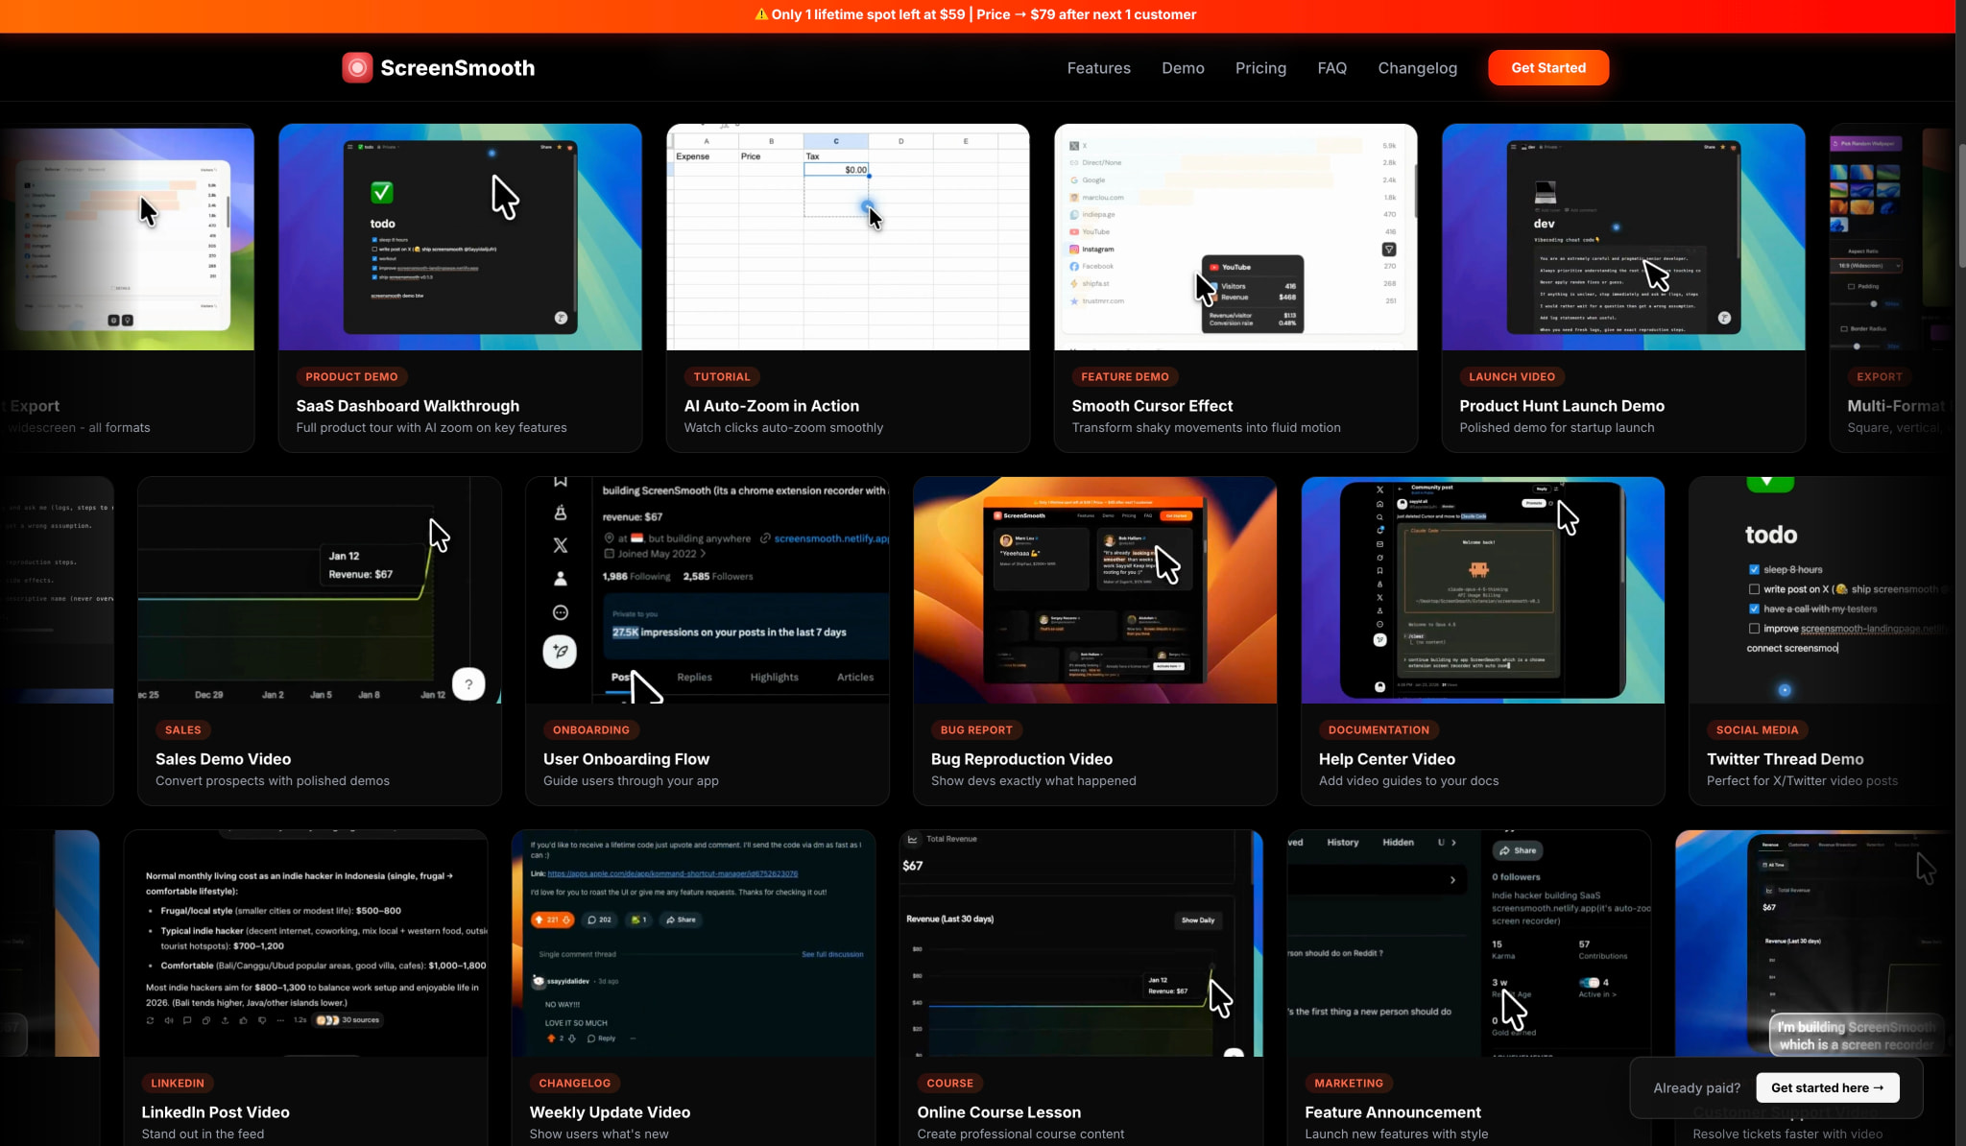The height and width of the screenshot is (1146, 1966).
Task: Click 'Product Hunt Launch Demo' title
Action: (x=1562, y=406)
